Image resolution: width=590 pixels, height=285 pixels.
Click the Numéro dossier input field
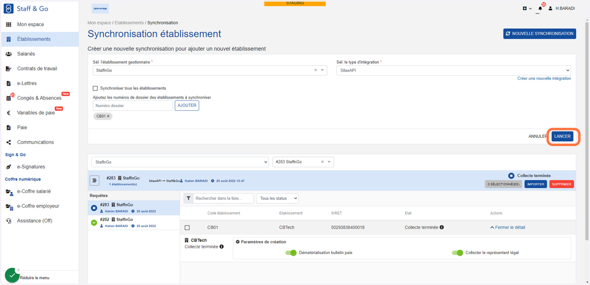click(x=133, y=105)
